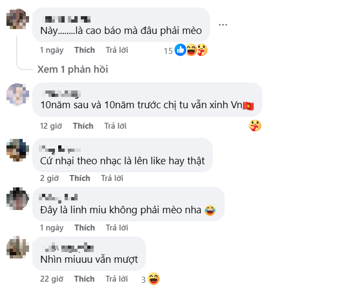341x287 pixels.
Task: Like the '10năm sau và 10năm trước' comment
Action: 83,126
